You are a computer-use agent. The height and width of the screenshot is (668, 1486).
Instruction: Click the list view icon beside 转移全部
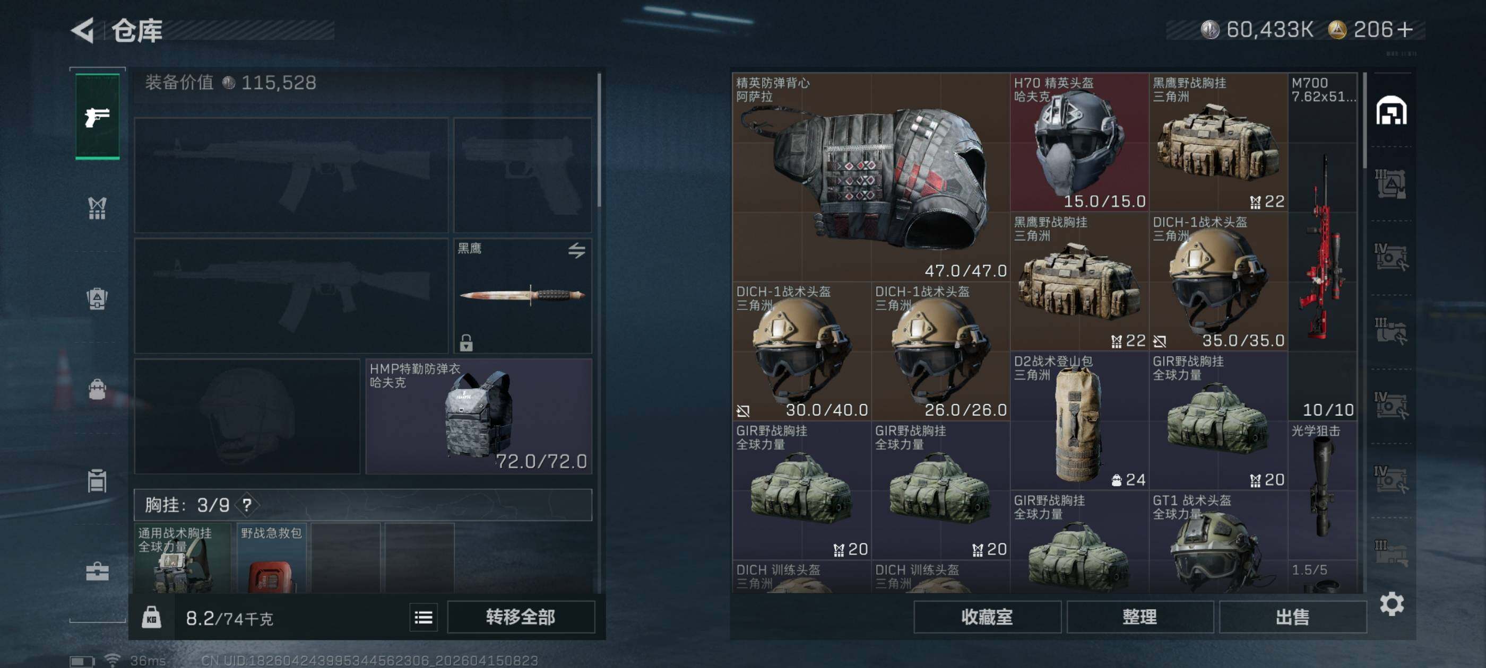point(424,617)
